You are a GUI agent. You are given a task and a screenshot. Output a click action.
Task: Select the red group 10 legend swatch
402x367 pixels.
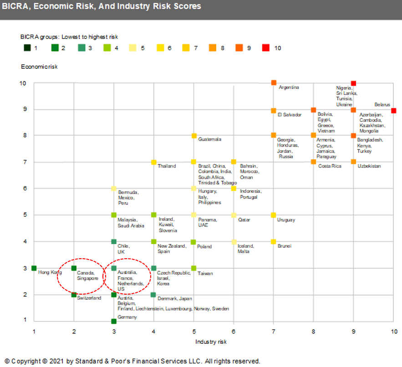[265, 47]
